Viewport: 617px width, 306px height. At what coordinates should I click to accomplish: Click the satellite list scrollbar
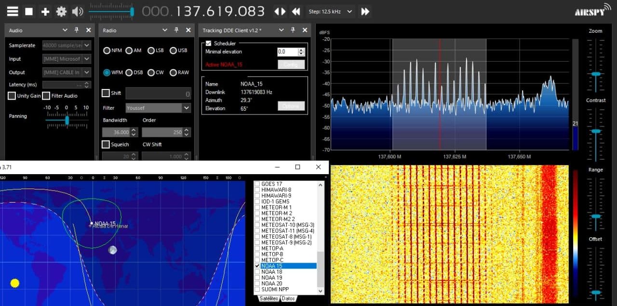click(x=321, y=238)
